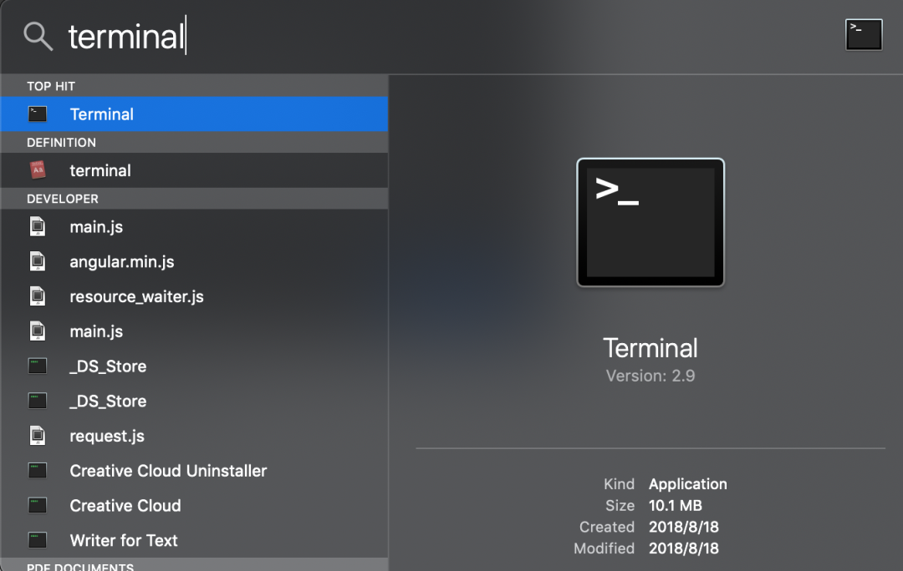Click the resource_waiter.js file icon
The height and width of the screenshot is (571, 903).
(38, 296)
